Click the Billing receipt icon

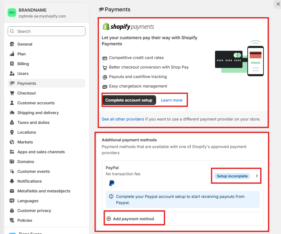click(x=12, y=64)
